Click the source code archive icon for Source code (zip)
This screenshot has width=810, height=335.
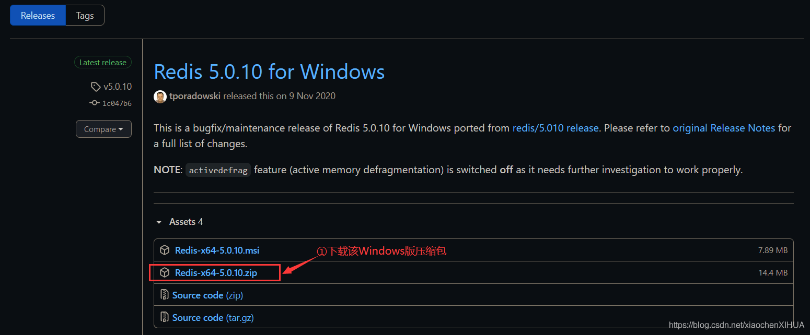(165, 295)
